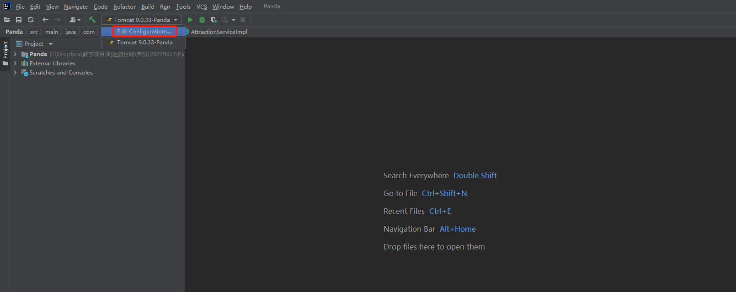Run with Coverage shield icon

coord(213,20)
